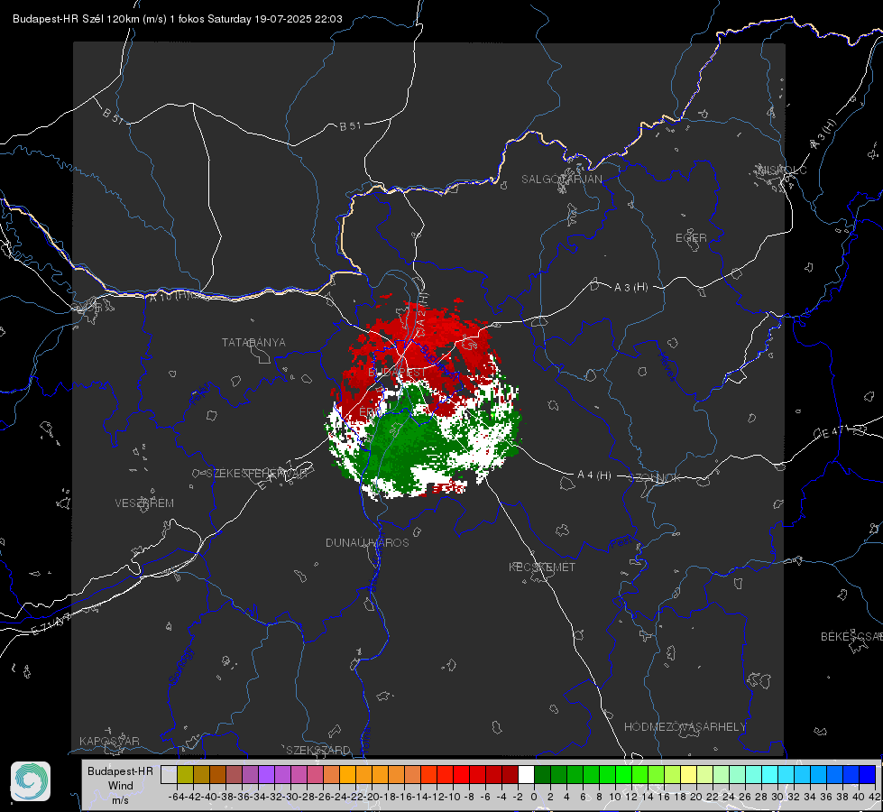The image size is (883, 812).
Task: Click the 'A 4 (H)' road label
Action: [x=594, y=475]
